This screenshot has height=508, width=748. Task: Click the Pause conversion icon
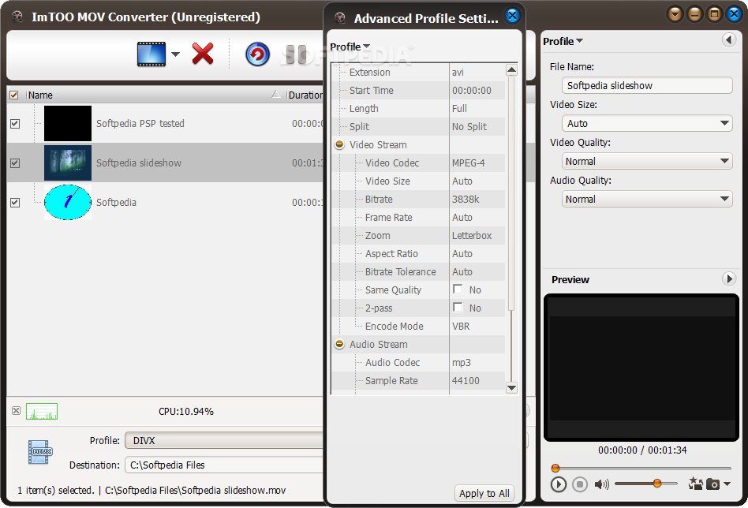(296, 54)
